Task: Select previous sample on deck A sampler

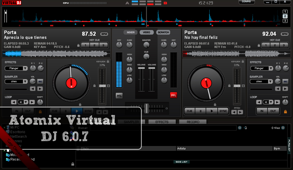Action: [33, 89]
